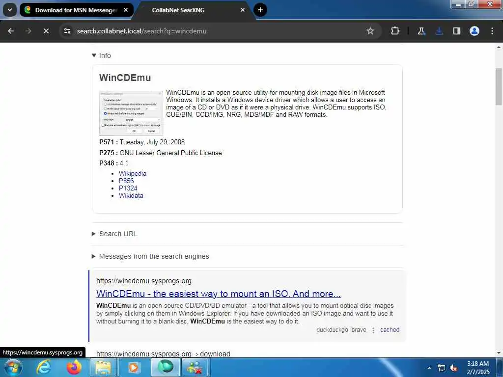Click the three-dot options beside cached
Viewport: 503px width, 377px height.
(373, 330)
